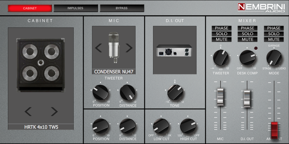This screenshot has height=144, width=289.
Task: Toggle SOLO on the AMBIENT channel
Action: pos(274,34)
